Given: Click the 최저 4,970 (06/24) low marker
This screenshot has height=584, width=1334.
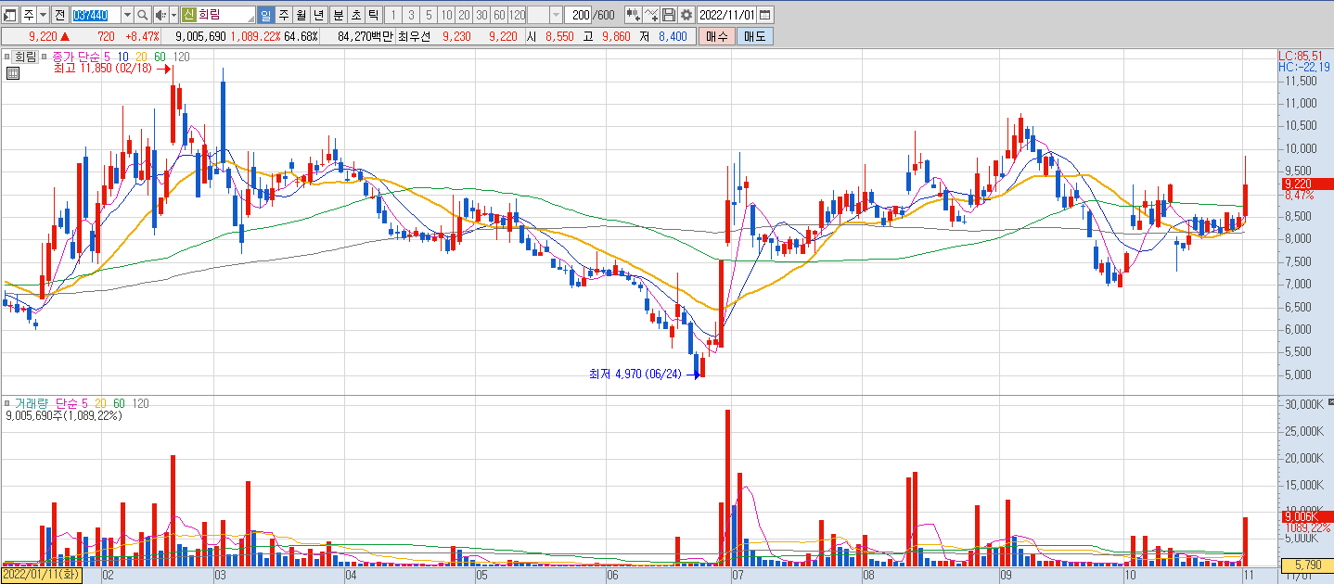Looking at the screenshot, I should 635,374.
